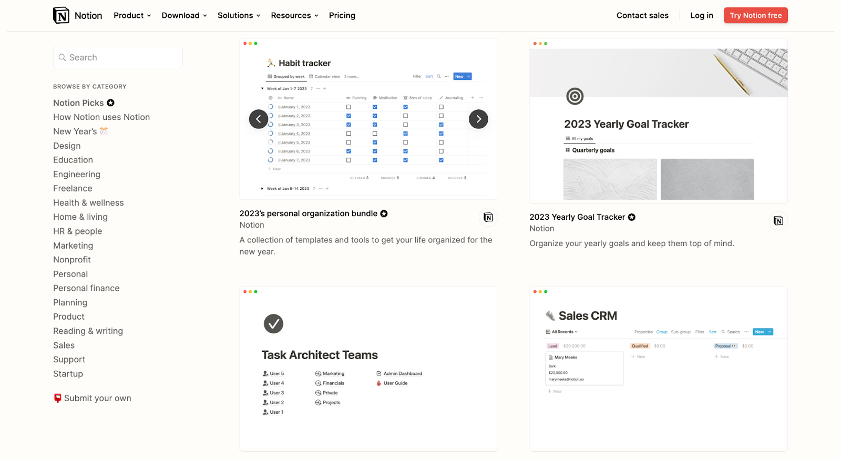
Task: Open the Personal finance category
Action: pos(86,288)
